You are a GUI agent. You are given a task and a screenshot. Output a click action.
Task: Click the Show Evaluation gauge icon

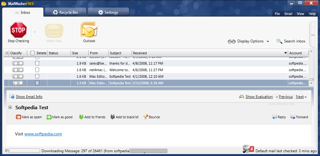pos(242,97)
